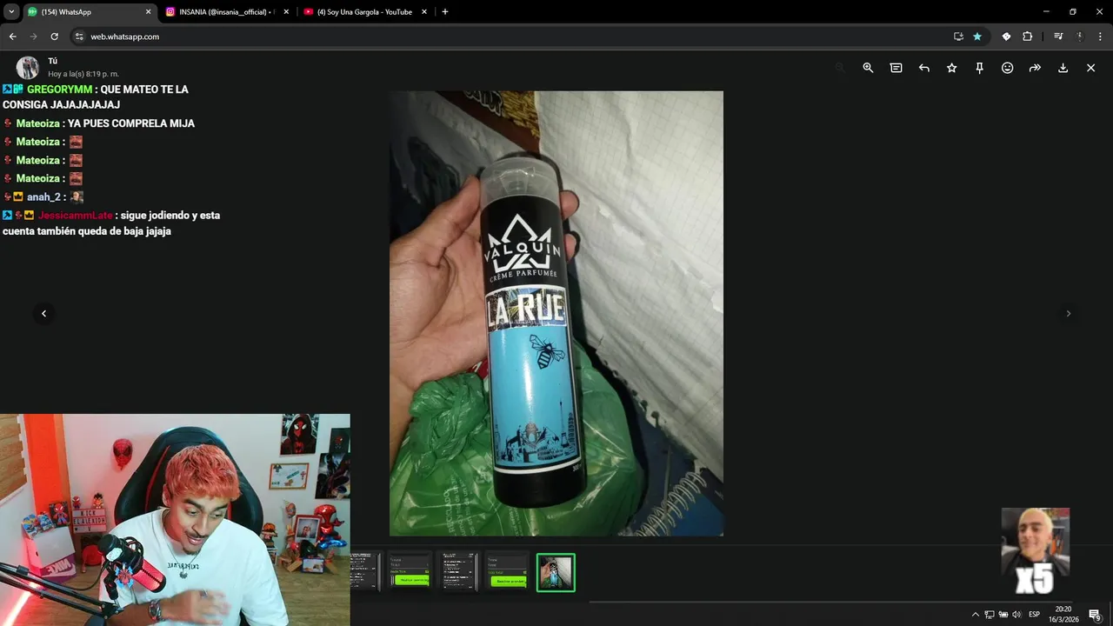Open a new browser tab

coord(445,12)
